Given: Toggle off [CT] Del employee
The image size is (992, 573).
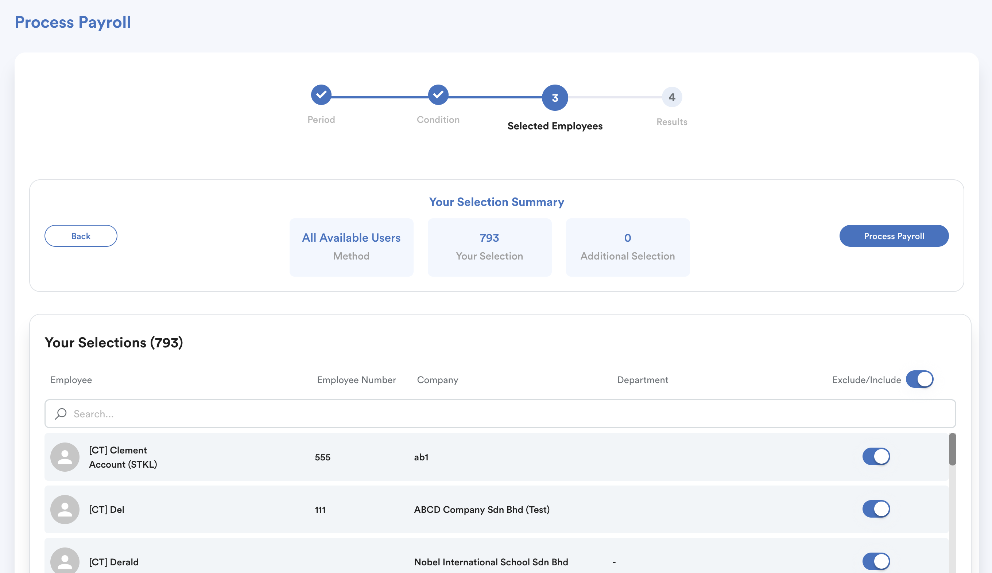Looking at the screenshot, I should 876,509.
